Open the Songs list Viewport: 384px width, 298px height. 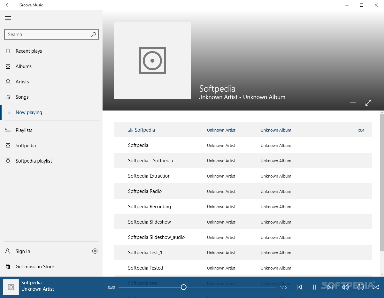coord(51,97)
